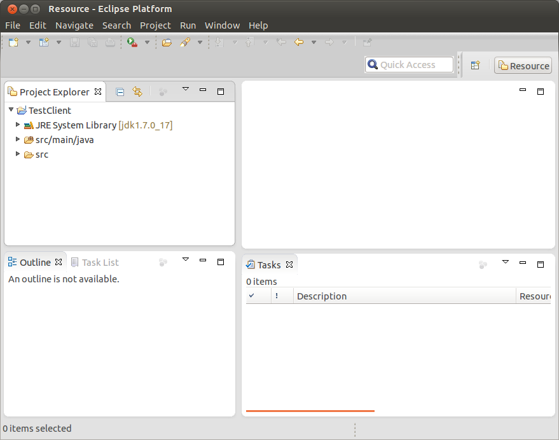559x440 pixels.
Task: Click the Print toolbar icon
Action: 110,43
